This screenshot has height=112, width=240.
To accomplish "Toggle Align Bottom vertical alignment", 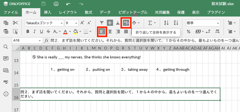I will pos(118,23).
